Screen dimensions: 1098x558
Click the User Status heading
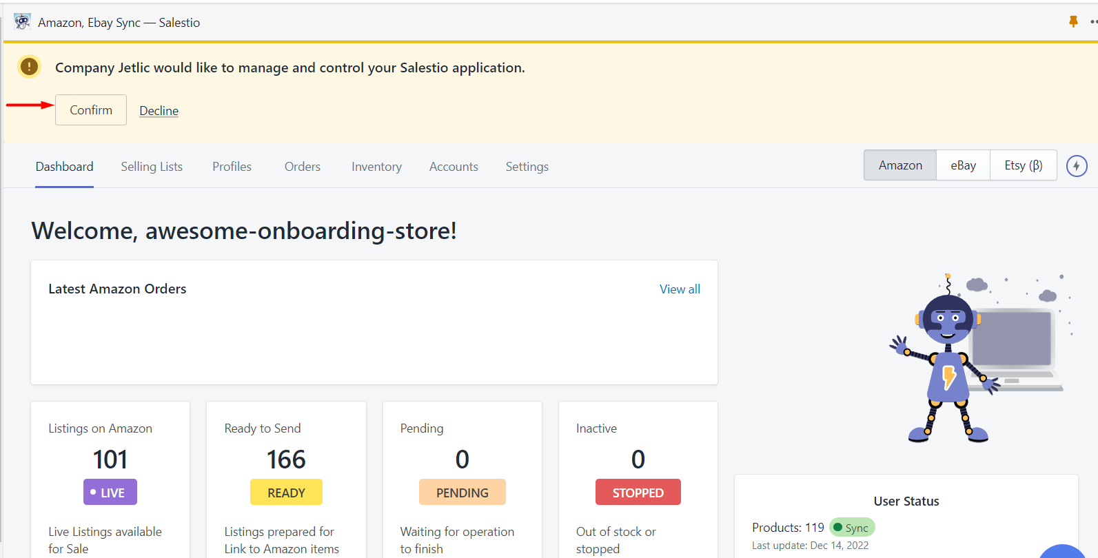pyautogui.click(x=906, y=502)
